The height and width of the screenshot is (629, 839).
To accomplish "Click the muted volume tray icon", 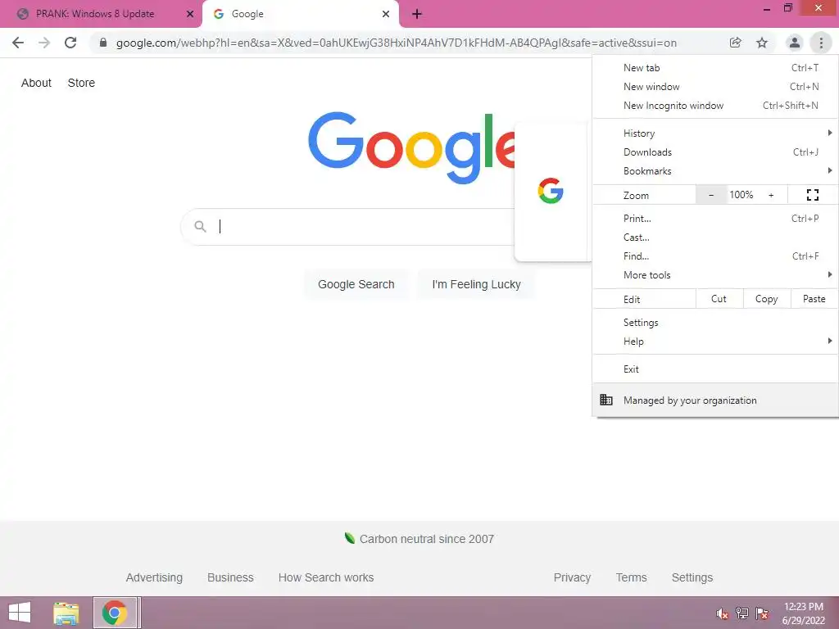I will pyautogui.click(x=723, y=613).
